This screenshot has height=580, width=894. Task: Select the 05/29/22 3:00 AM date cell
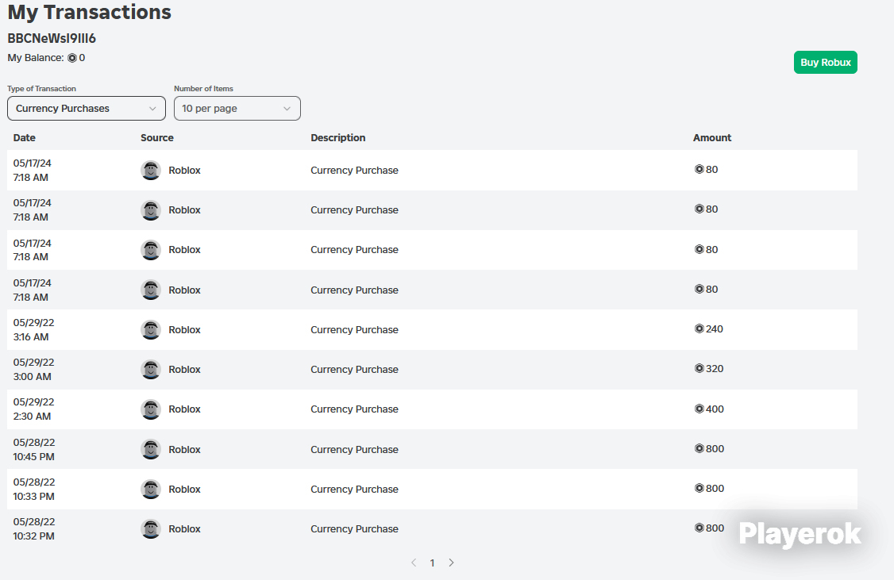33,369
